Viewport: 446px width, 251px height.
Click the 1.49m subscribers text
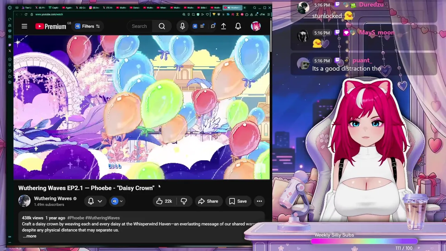49,205
